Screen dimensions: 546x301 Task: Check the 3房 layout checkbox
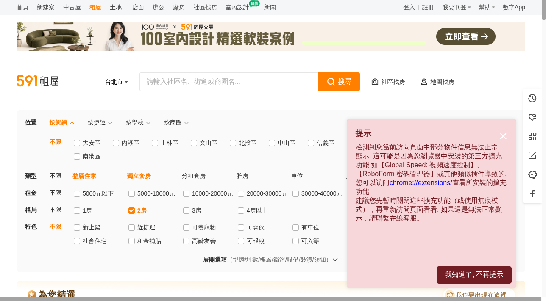[187, 210]
